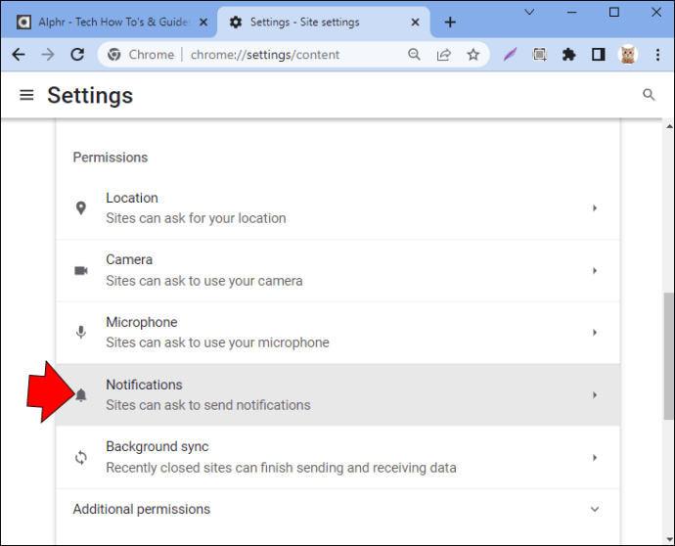Share this page using the share icon
The width and height of the screenshot is (675, 546).
click(x=443, y=55)
